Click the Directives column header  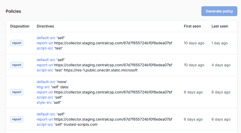click(45, 26)
